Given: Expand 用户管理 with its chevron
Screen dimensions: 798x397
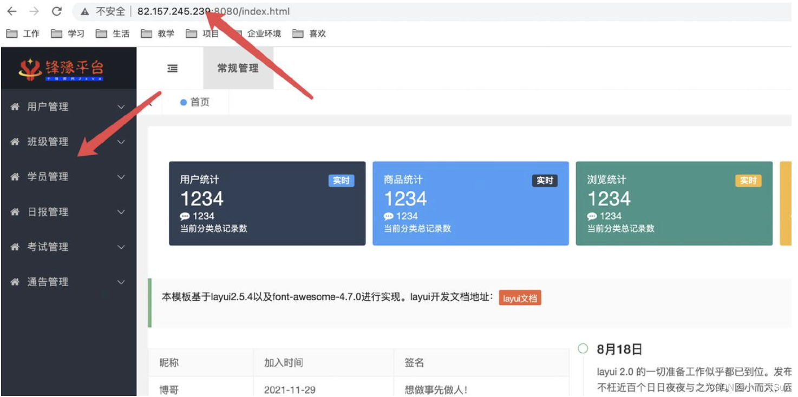Looking at the screenshot, I should (121, 107).
